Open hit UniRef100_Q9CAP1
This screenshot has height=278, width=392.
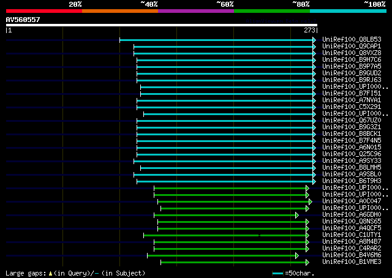click(x=352, y=47)
